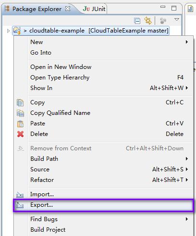196x236 pixels.
Task: Click the Copy Qualified Name icon
Action: click(x=20, y=113)
